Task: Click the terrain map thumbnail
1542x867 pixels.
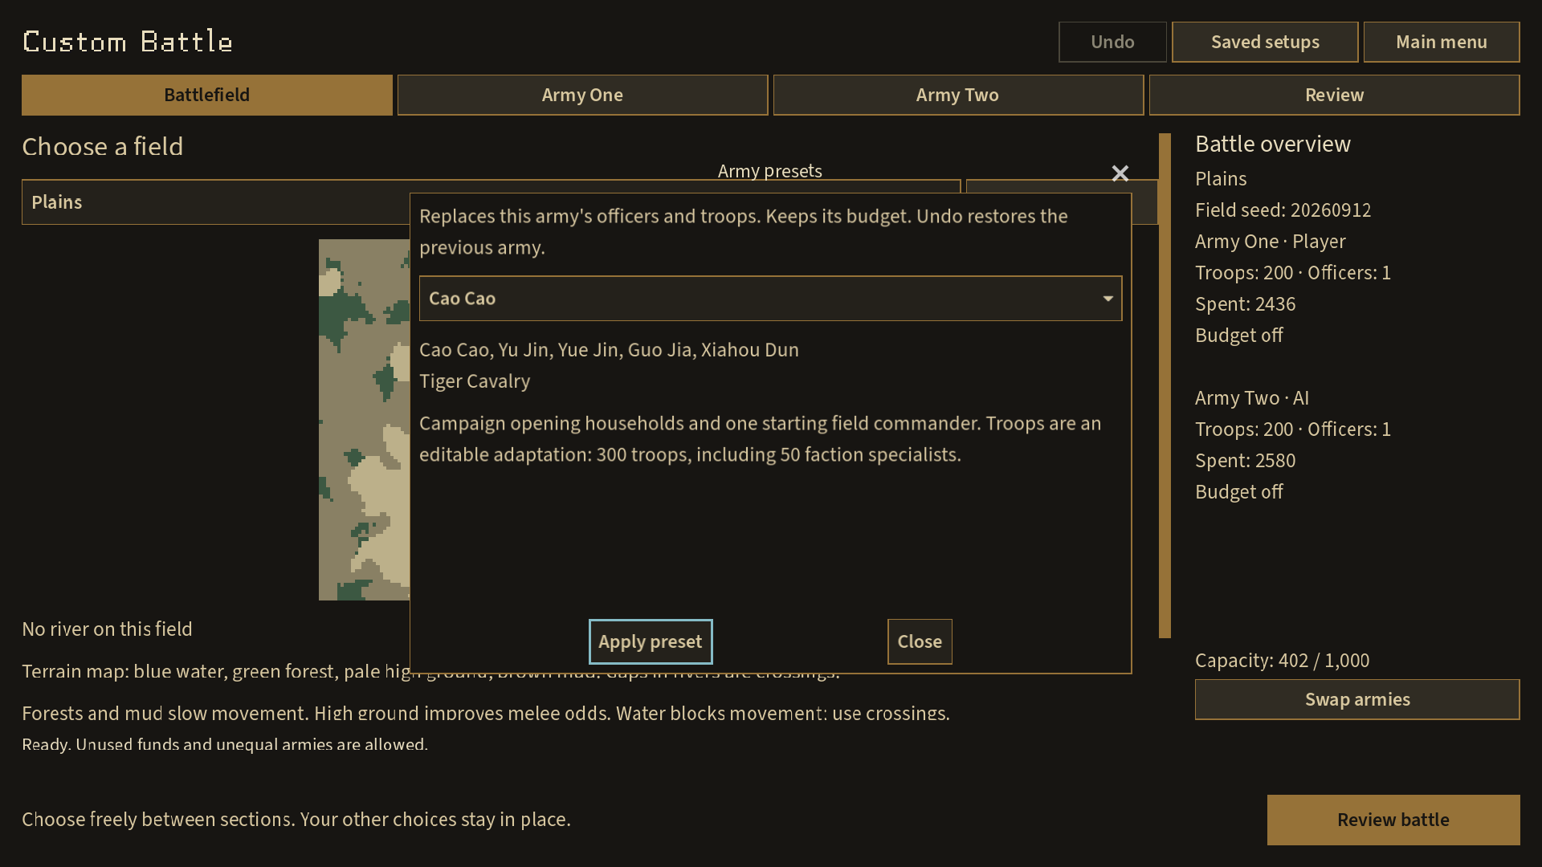Action: click(364, 419)
